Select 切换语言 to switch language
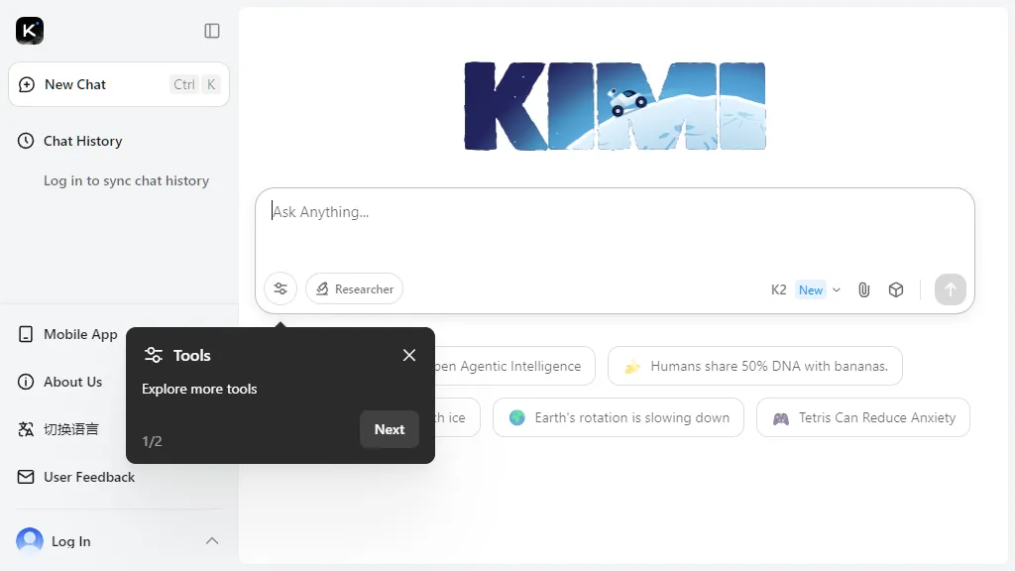Viewport: 1015px width, 571px height. pyautogui.click(x=72, y=429)
